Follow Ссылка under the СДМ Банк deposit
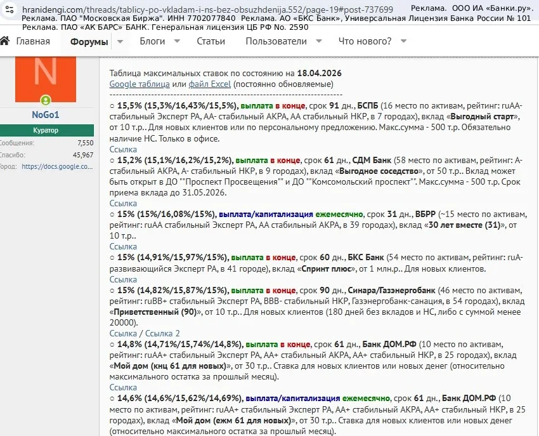The width and height of the screenshot is (539, 436). coord(123,203)
